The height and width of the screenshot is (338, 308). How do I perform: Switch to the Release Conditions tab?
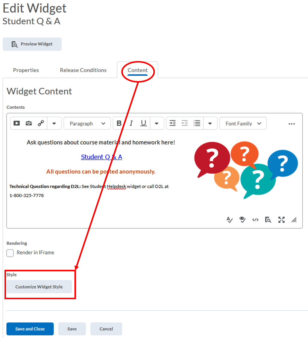(83, 70)
